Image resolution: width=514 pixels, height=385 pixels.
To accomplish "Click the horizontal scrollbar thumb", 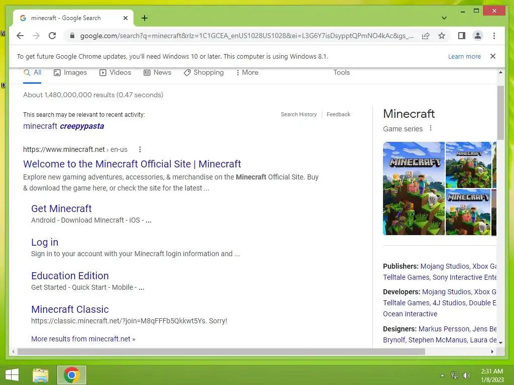I will point(221,351).
